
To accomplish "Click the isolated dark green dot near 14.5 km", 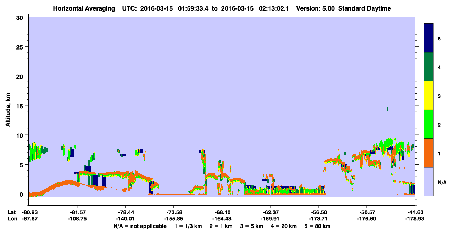I will (x=387, y=109).
